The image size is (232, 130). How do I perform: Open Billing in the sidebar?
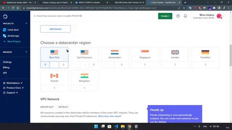(6, 68)
